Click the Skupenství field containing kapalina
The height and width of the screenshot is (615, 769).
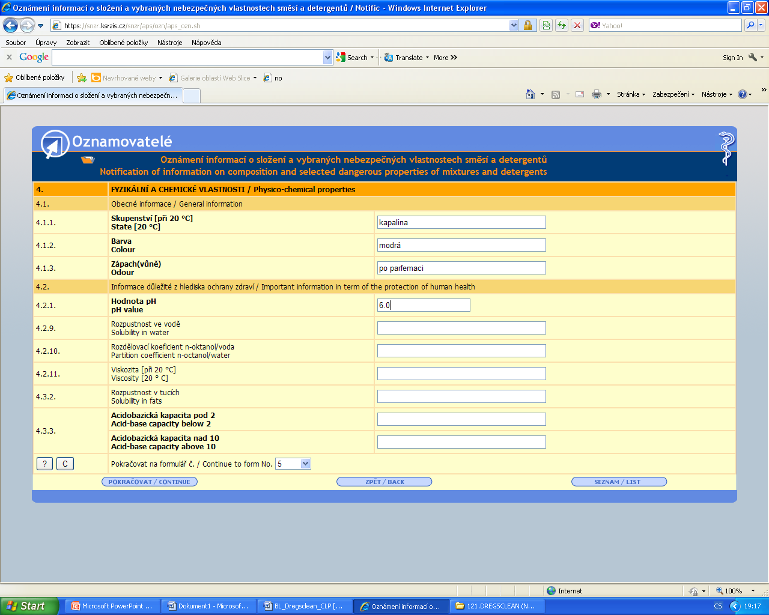click(x=461, y=222)
